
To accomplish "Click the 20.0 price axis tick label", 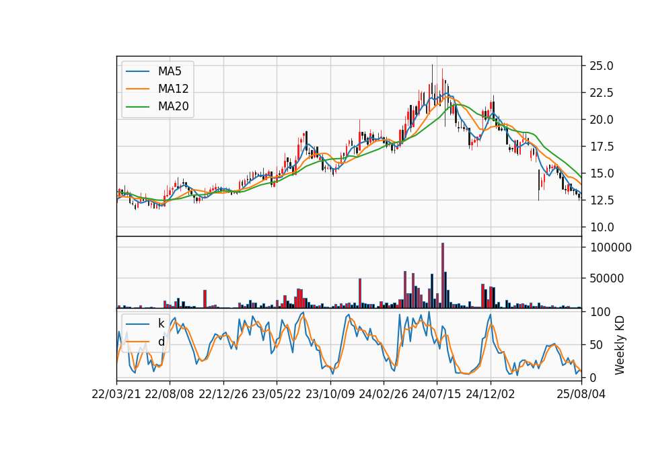I will coord(602,120).
